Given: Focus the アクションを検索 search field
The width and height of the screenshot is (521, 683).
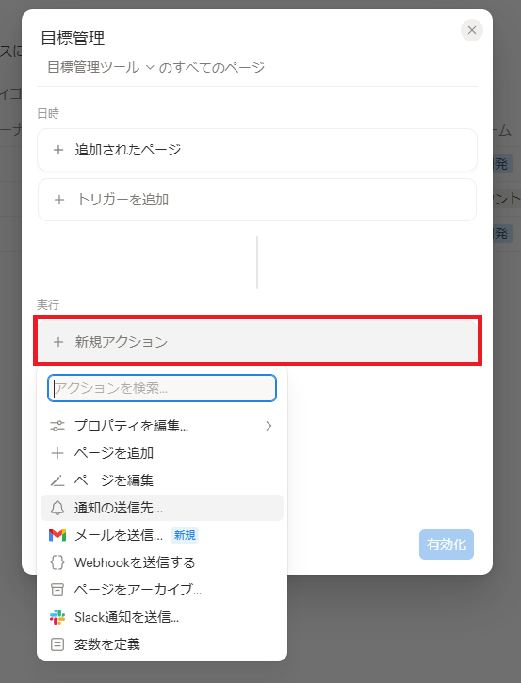Looking at the screenshot, I should coord(162,388).
